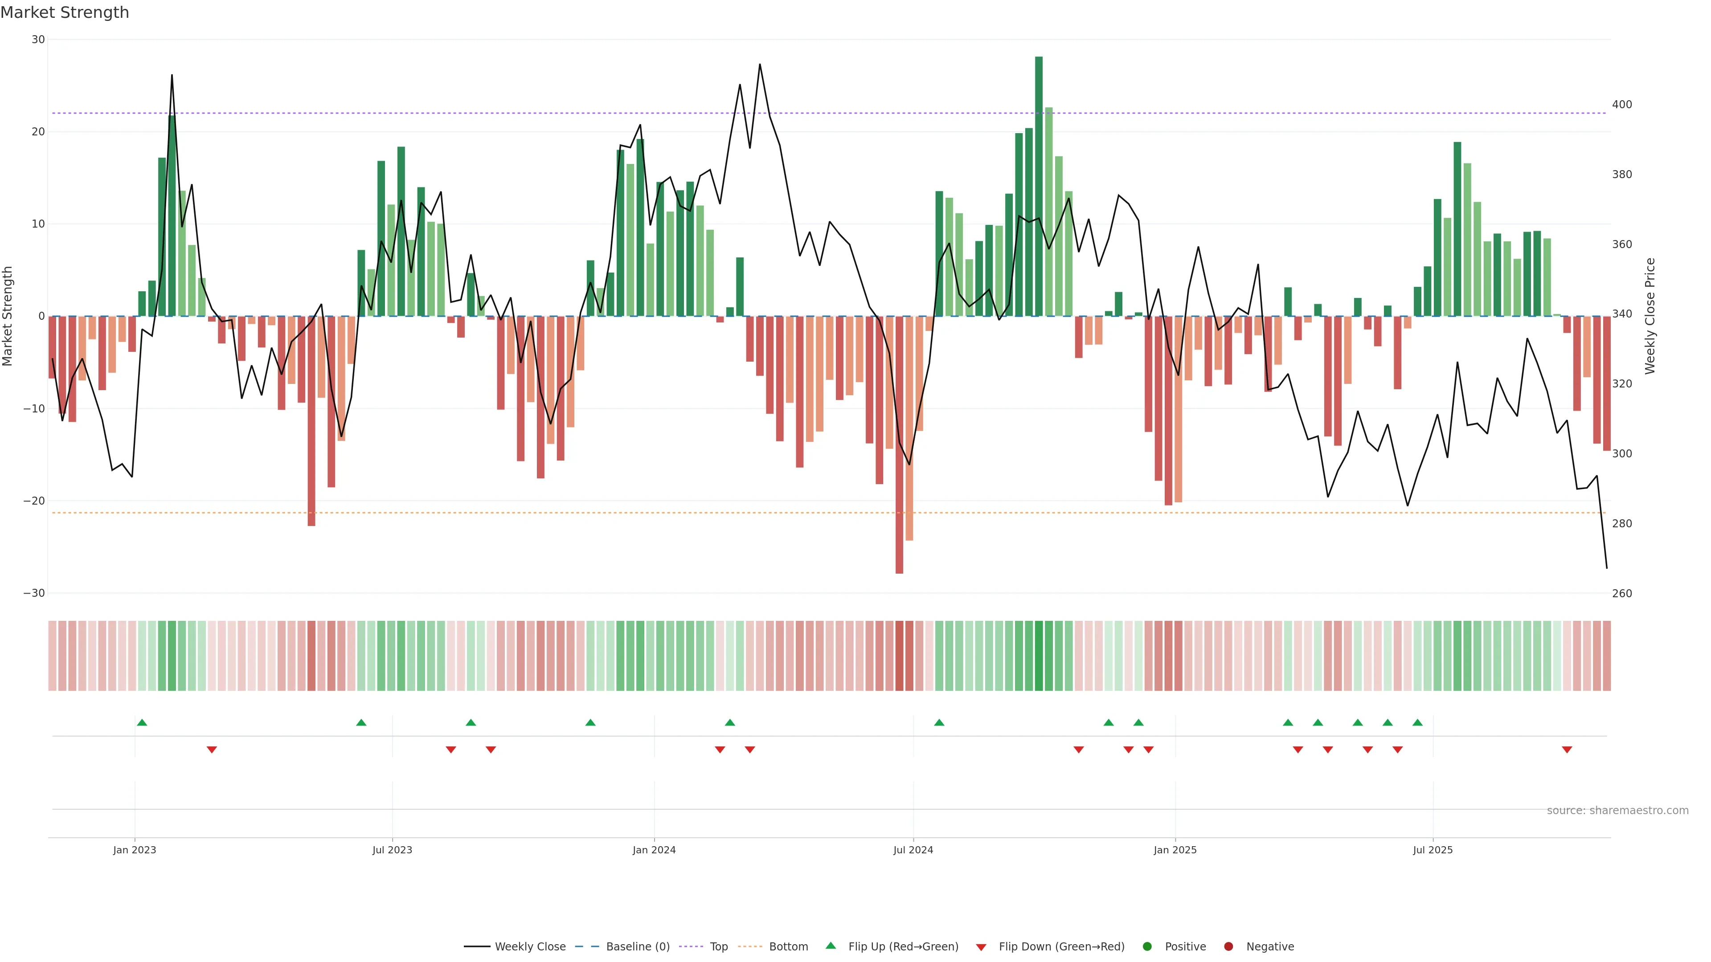Click the Jan 2024 x-axis label
The image size is (1711, 962).
click(654, 850)
